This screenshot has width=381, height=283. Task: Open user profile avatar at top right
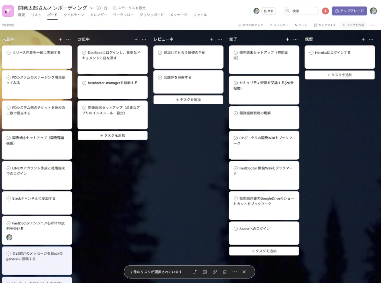(x=373, y=11)
